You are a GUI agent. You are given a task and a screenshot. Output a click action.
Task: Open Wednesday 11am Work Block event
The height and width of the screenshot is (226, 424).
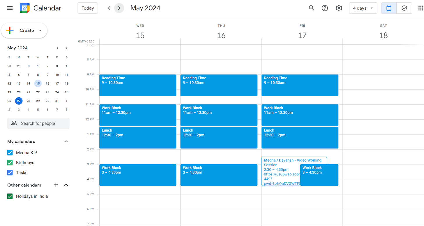138,115
